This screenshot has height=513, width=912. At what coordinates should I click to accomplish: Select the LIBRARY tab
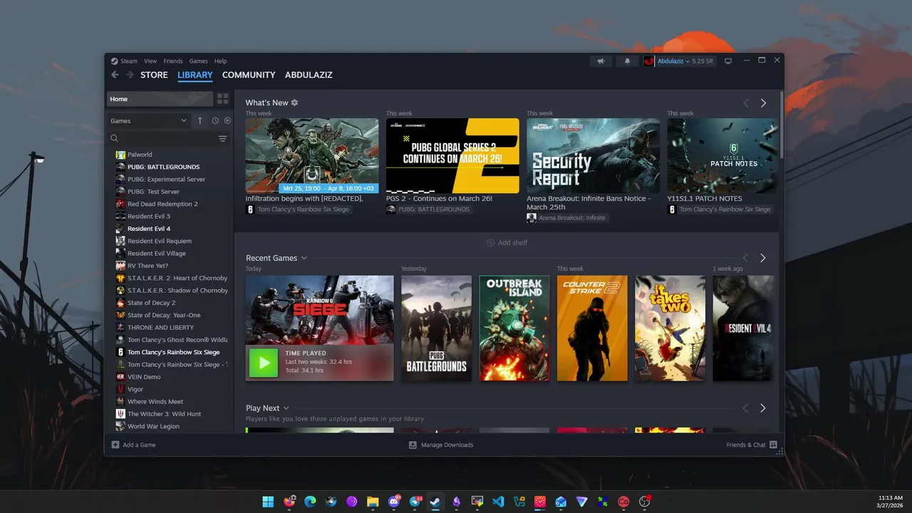point(195,75)
